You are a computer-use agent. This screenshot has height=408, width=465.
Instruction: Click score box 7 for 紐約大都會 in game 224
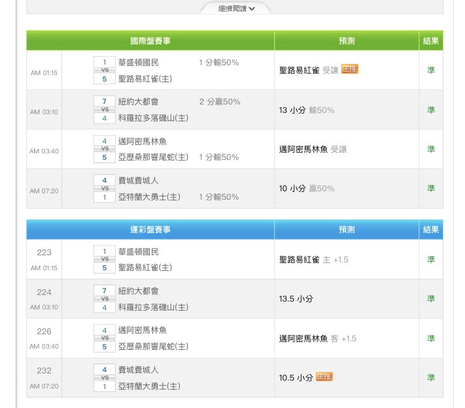point(105,290)
